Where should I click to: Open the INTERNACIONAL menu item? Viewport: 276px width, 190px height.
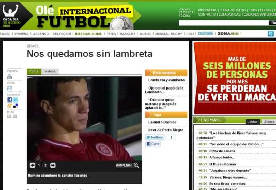point(88,34)
